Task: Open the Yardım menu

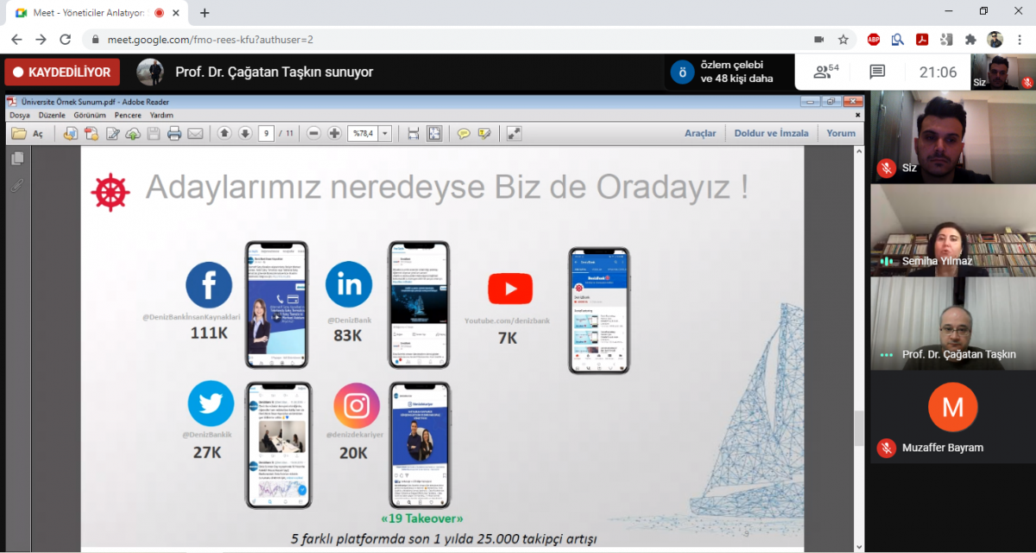Action: 161,115
